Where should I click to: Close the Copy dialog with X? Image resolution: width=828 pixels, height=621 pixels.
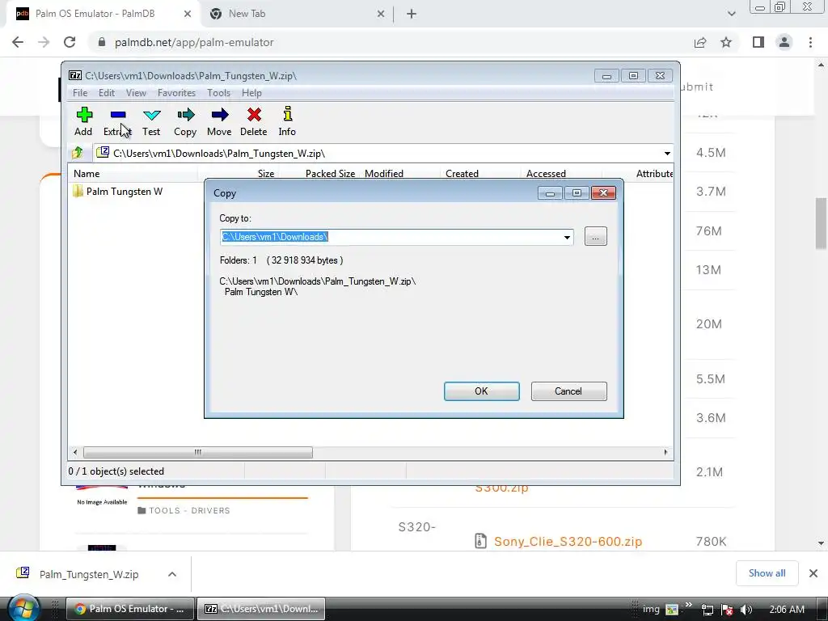coord(603,193)
